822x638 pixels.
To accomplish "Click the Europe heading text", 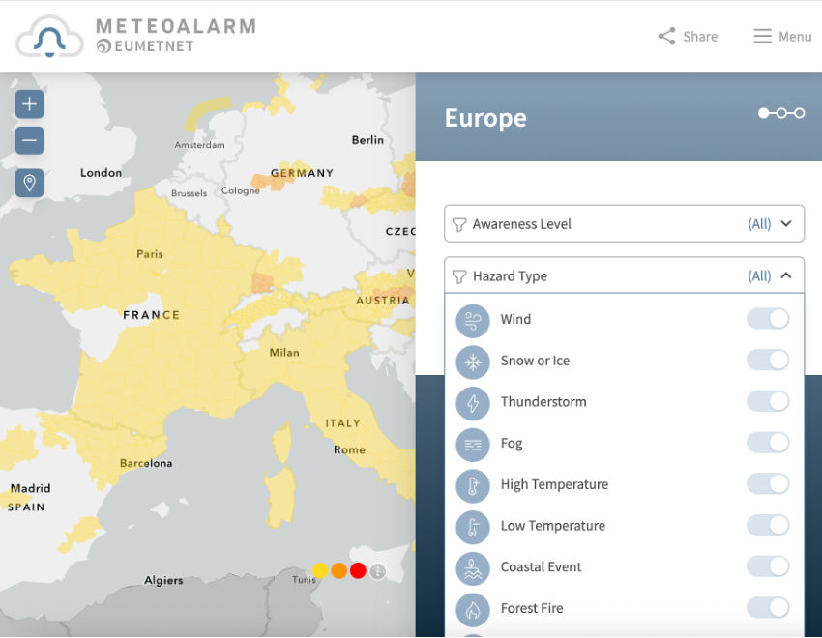I will click(x=485, y=118).
